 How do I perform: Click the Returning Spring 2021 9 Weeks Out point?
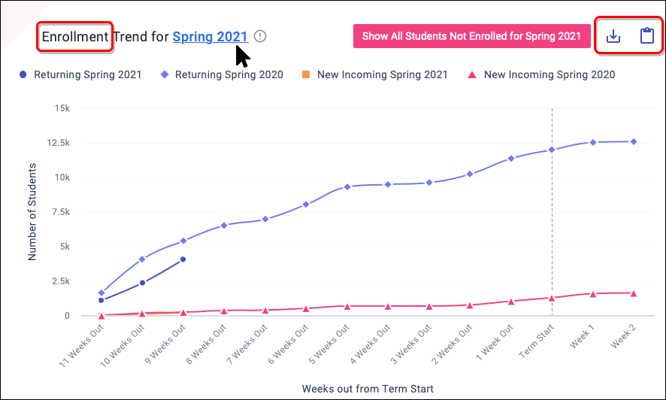[183, 259]
